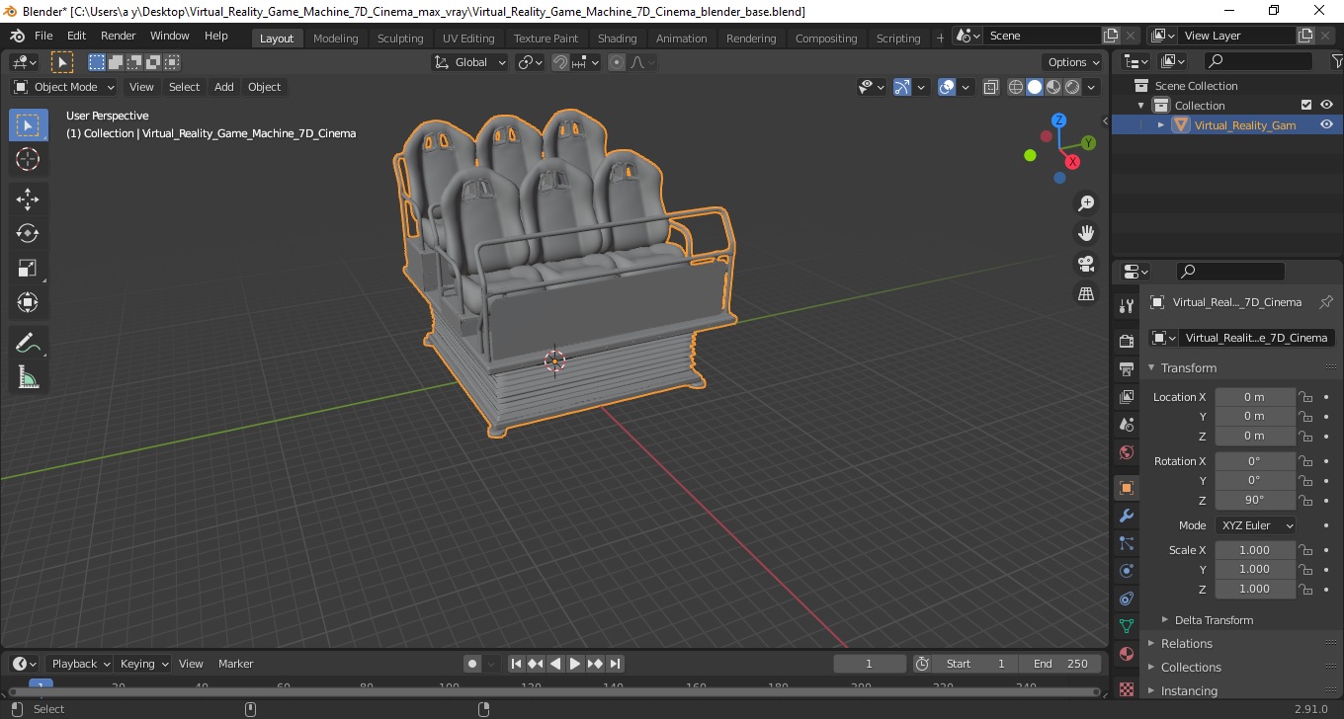Select the Rotate tool in toolbar

point(28,233)
